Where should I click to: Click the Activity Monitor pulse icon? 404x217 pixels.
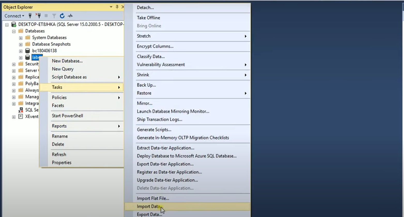click(x=70, y=16)
